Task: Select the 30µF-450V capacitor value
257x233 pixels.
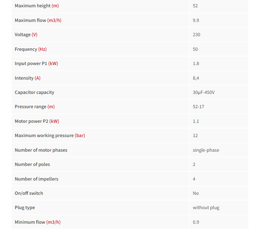Action: click(204, 92)
